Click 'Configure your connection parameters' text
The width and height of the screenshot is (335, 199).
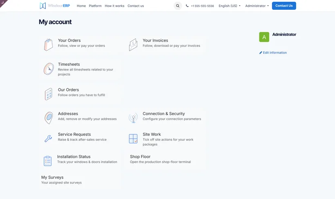click(x=172, y=119)
